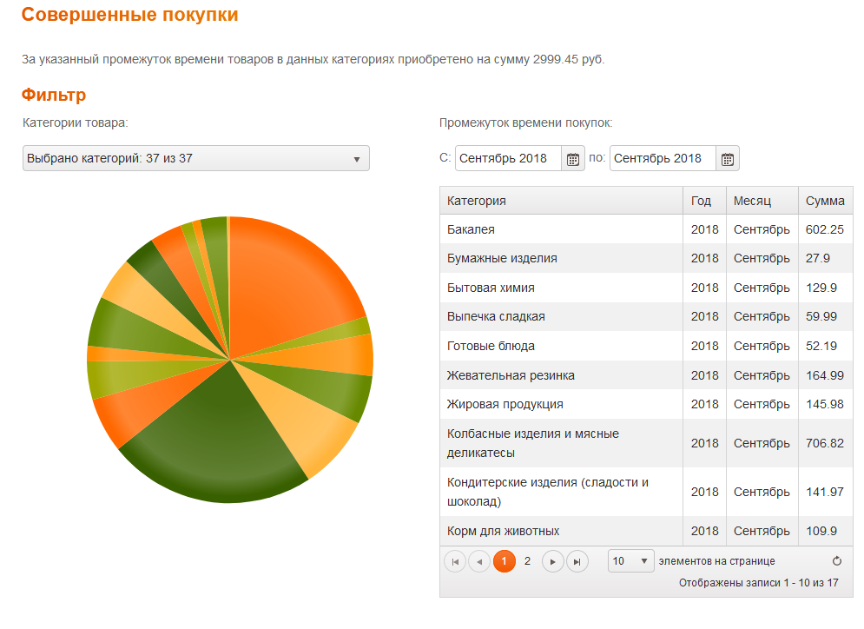Click the Корм для животных row
Viewport: 864px width, 629px height.
[646, 531]
